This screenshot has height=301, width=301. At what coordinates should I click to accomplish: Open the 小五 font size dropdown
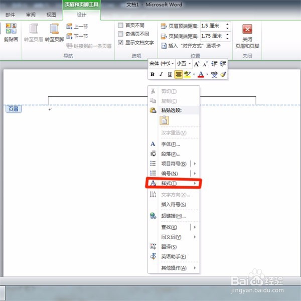click(x=190, y=64)
